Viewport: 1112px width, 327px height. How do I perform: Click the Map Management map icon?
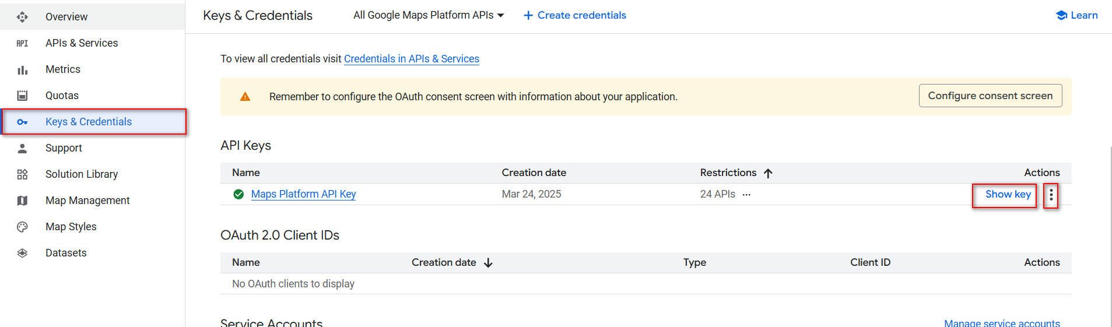click(x=22, y=201)
